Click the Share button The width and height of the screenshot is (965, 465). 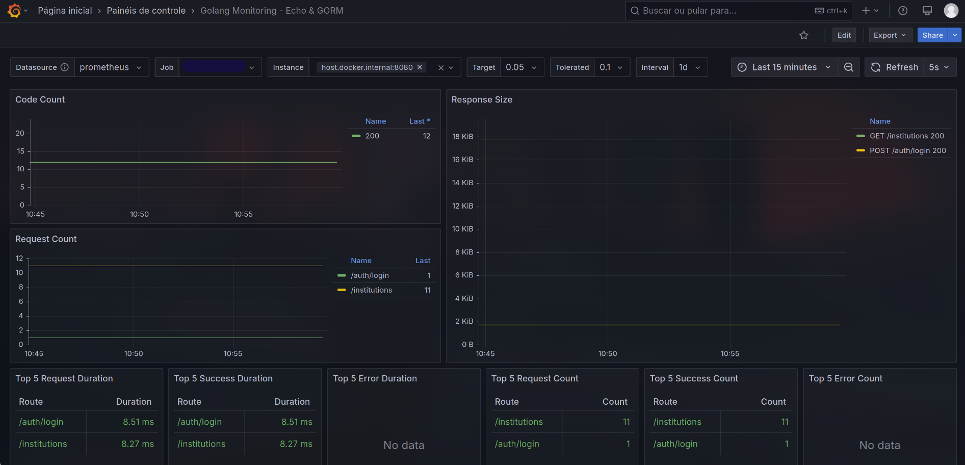(932, 35)
